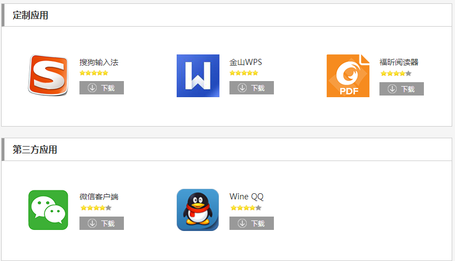
Task: Open the 搜狗输入法 title link
Action: pyautogui.click(x=99, y=62)
